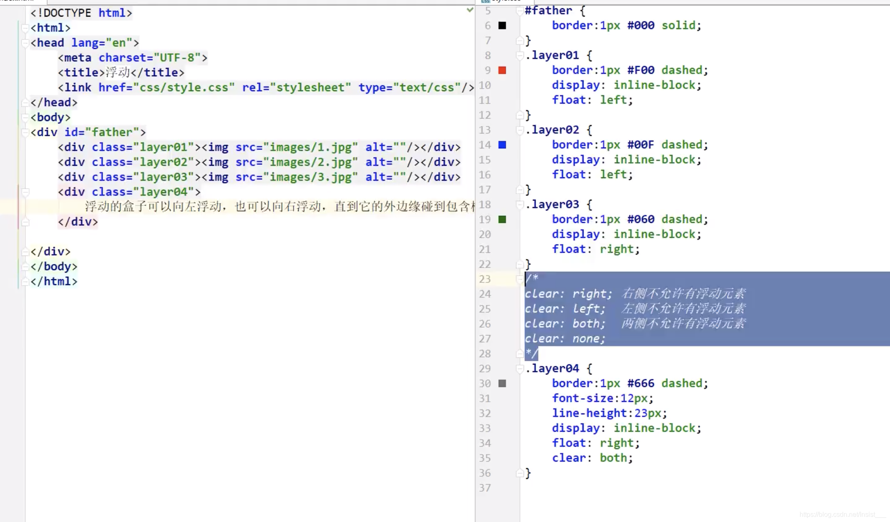
Task: Click the blue #00F gutter color swatch
Action: [502, 145]
